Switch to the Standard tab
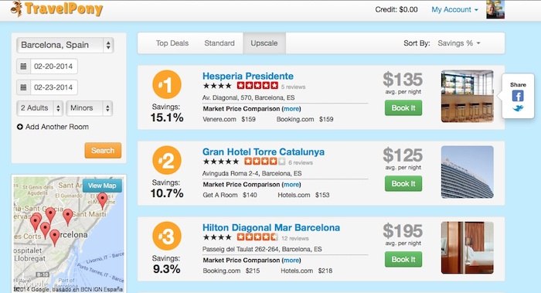Screen dimensions: 541x293 point(219,43)
